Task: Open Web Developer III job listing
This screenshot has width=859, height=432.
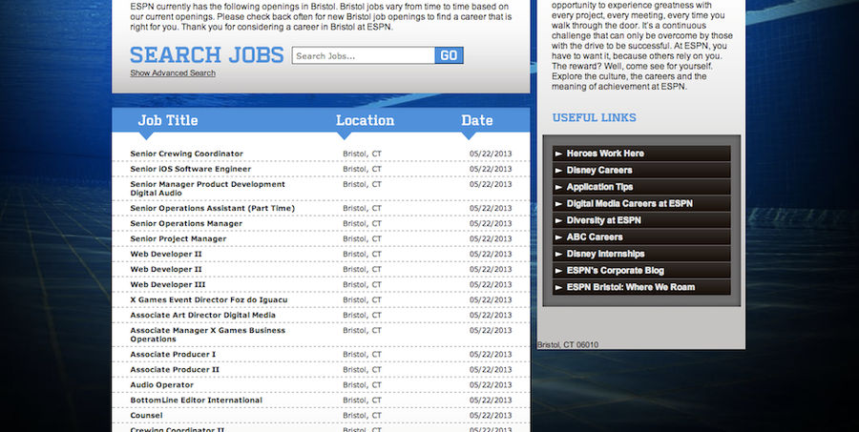Action: pos(168,285)
